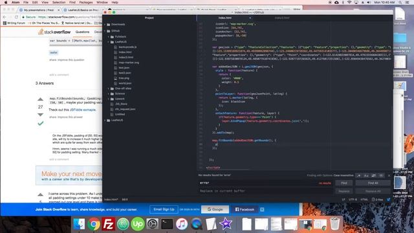The image size is (414, 233).
Task: Open the Packages menu
Action: (86, 3)
